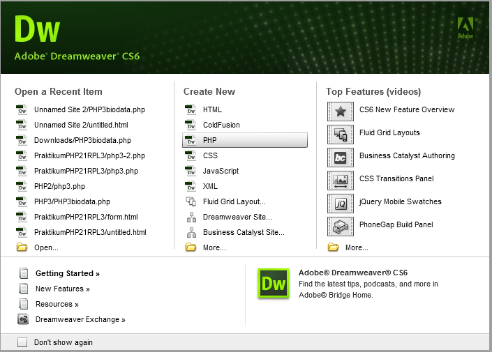Watch the Fluid Grid Layouts video

(x=389, y=132)
